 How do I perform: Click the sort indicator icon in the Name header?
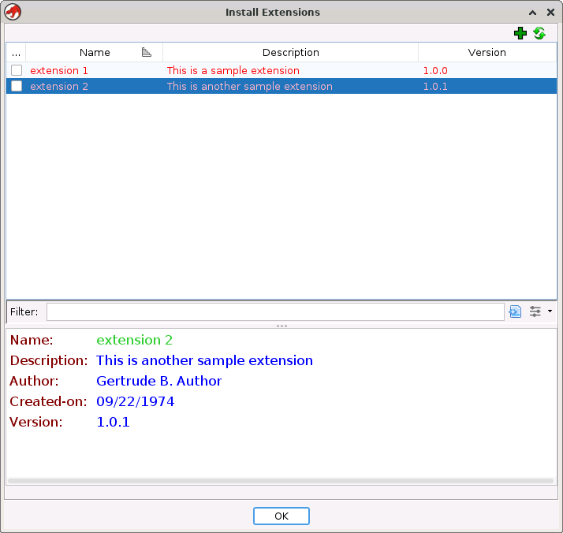147,53
